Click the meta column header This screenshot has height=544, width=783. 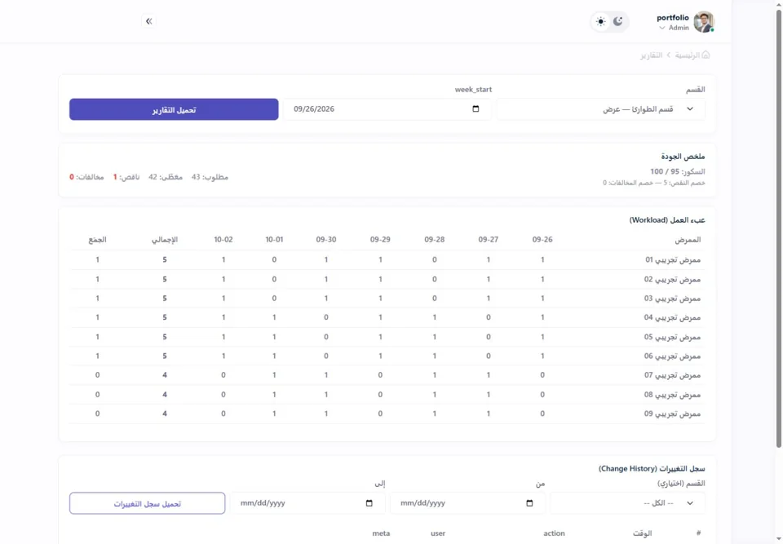[x=381, y=533]
